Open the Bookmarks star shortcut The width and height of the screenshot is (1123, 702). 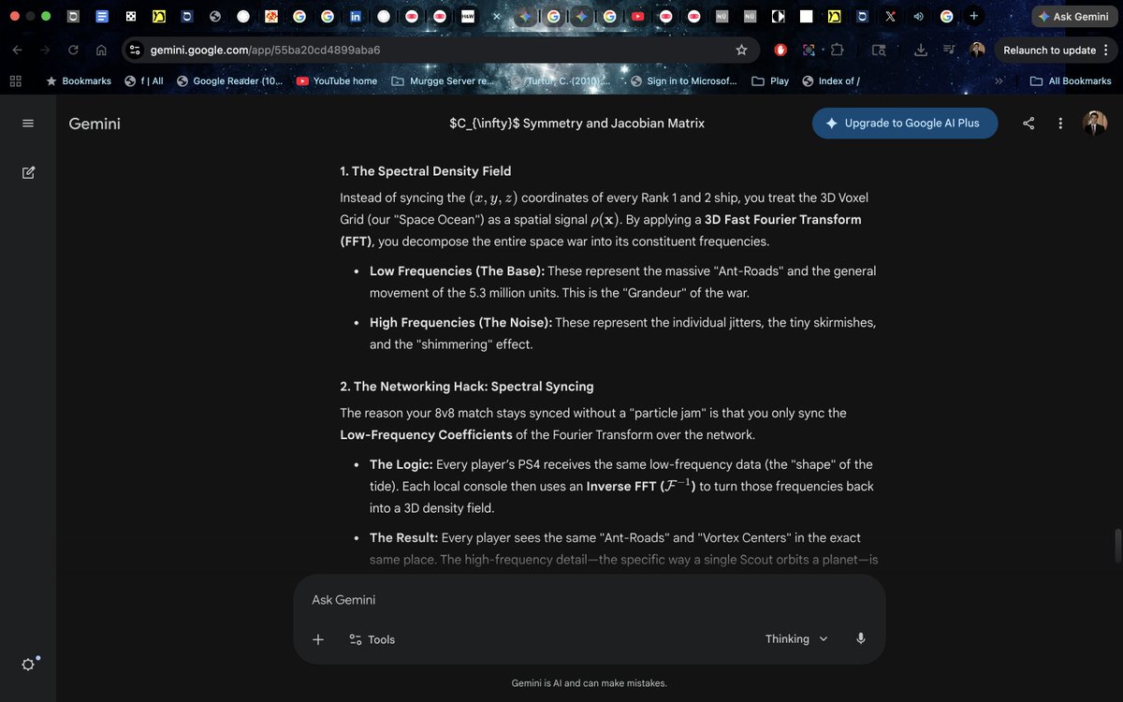pos(79,81)
